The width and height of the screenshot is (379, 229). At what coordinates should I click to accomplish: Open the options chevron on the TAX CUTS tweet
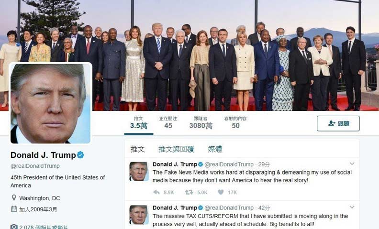[352, 207]
